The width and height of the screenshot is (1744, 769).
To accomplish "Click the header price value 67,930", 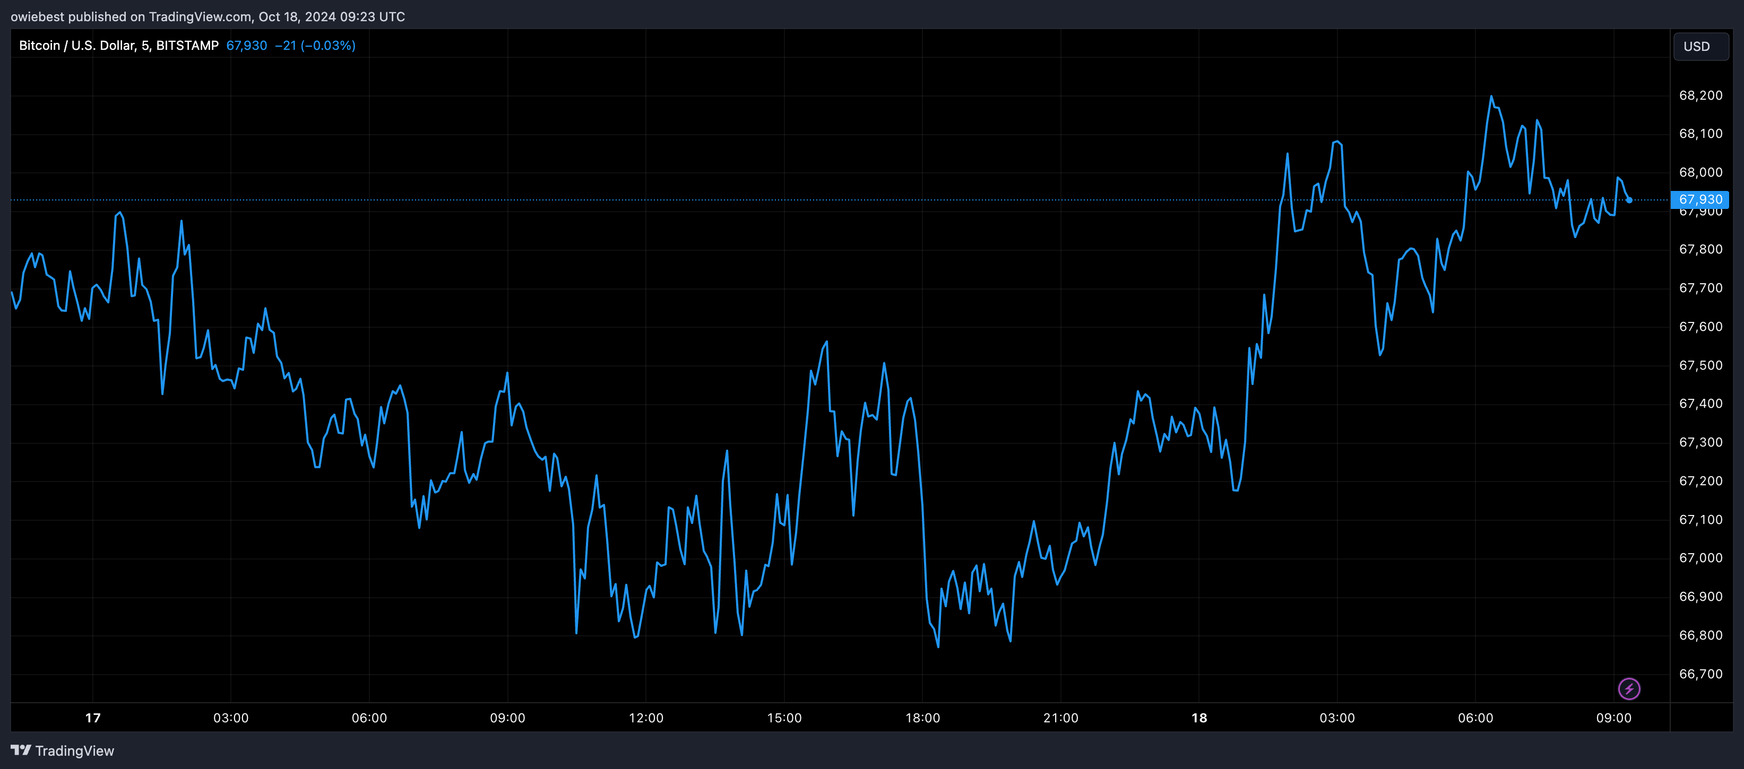I will pos(246,45).
